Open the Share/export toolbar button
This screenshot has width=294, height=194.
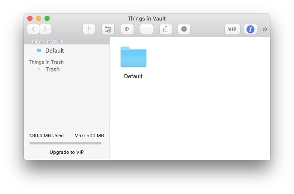[166, 29]
